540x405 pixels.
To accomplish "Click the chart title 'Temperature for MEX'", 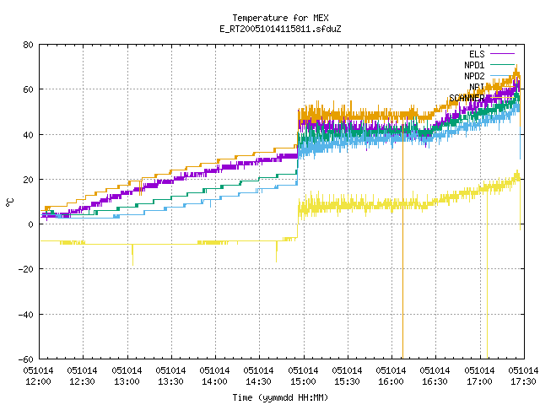I will point(280,18).
